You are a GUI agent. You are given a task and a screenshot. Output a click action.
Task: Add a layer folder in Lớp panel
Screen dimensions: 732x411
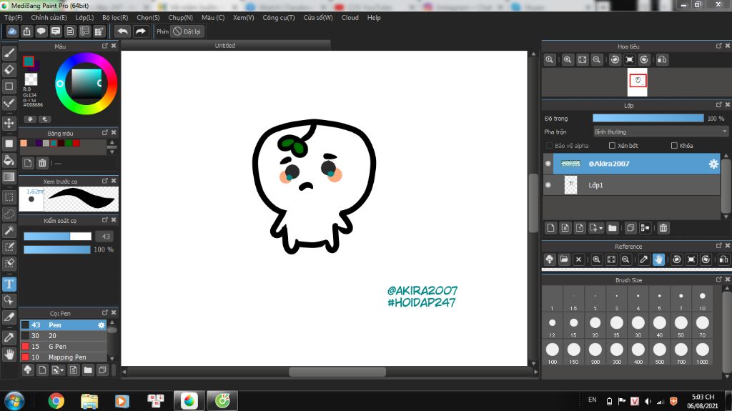click(613, 228)
